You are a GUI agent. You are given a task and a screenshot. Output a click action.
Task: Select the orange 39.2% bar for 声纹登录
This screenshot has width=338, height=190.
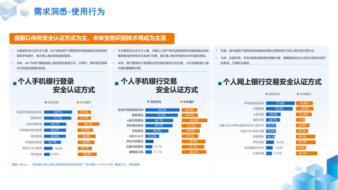pos(87,154)
